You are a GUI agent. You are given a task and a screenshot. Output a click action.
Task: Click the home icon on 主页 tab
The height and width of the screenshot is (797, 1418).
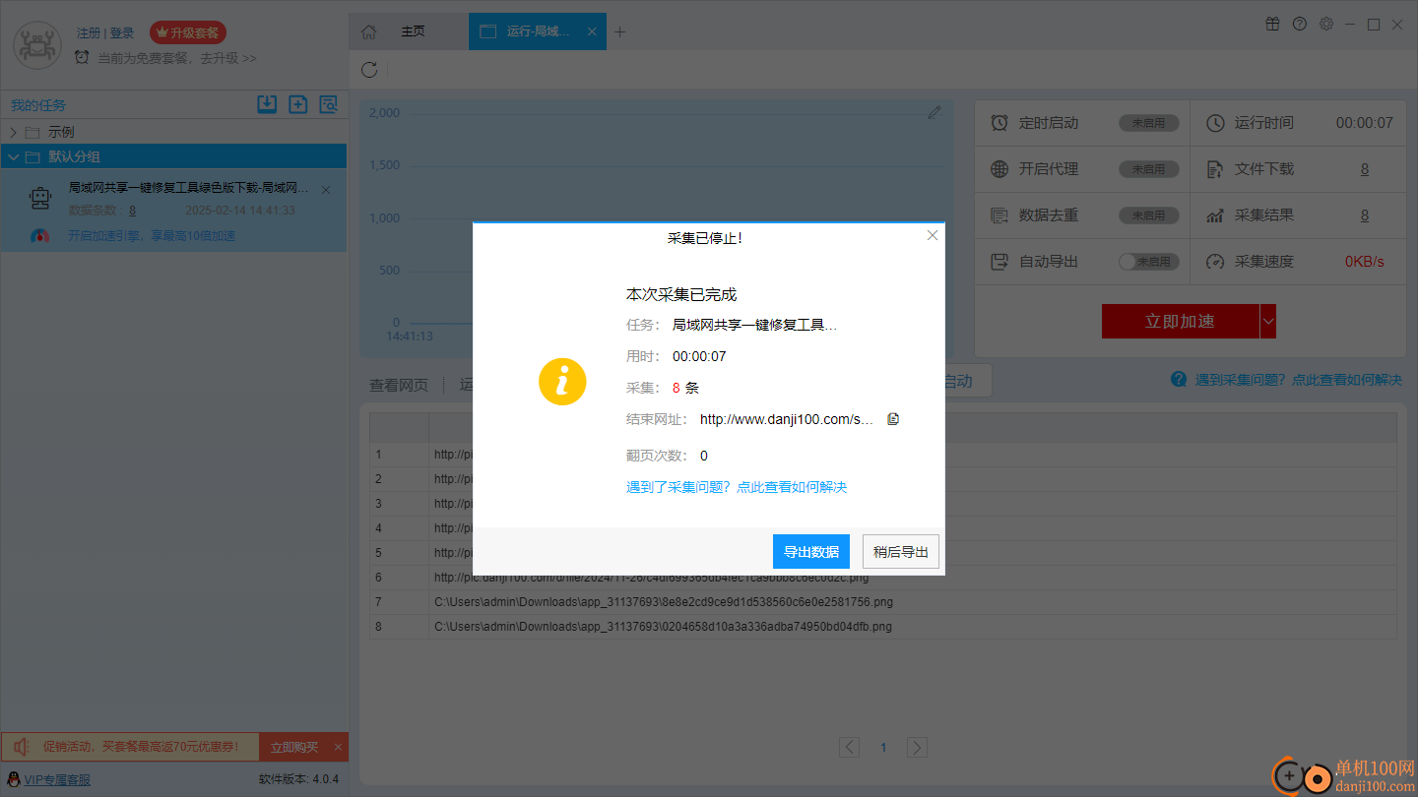coord(369,31)
